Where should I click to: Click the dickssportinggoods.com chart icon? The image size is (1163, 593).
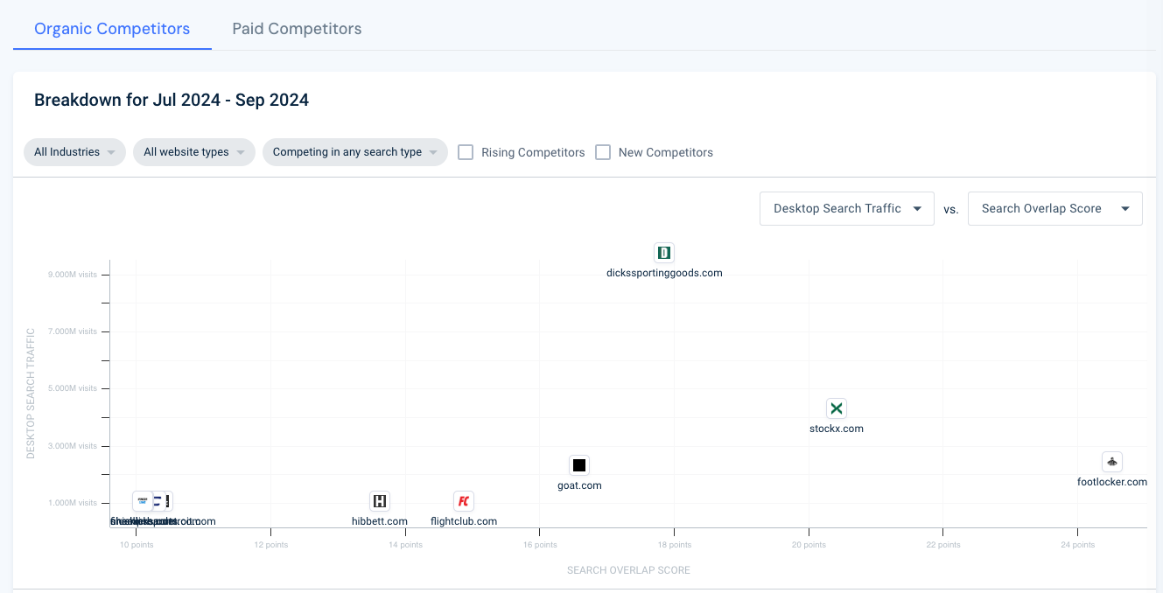coord(664,253)
